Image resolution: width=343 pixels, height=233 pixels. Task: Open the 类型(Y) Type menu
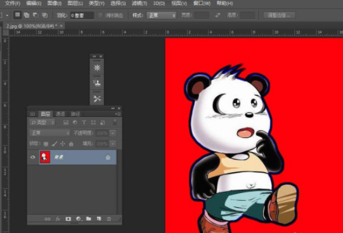point(96,3)
